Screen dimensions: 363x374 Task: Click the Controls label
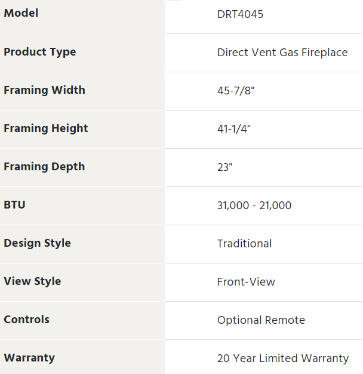(x=26, y=320)
